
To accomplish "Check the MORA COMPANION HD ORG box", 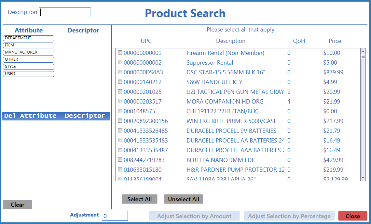I will [120, 101].
